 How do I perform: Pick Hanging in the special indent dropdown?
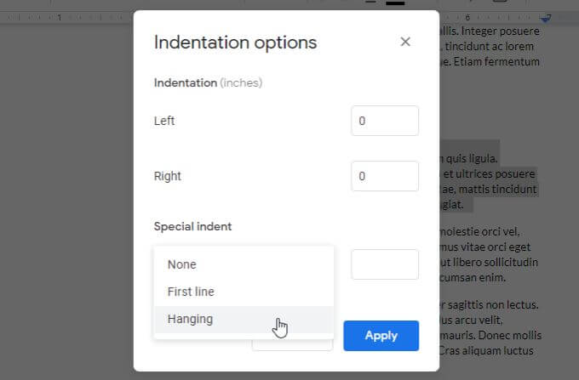click(x=191, y=319)
